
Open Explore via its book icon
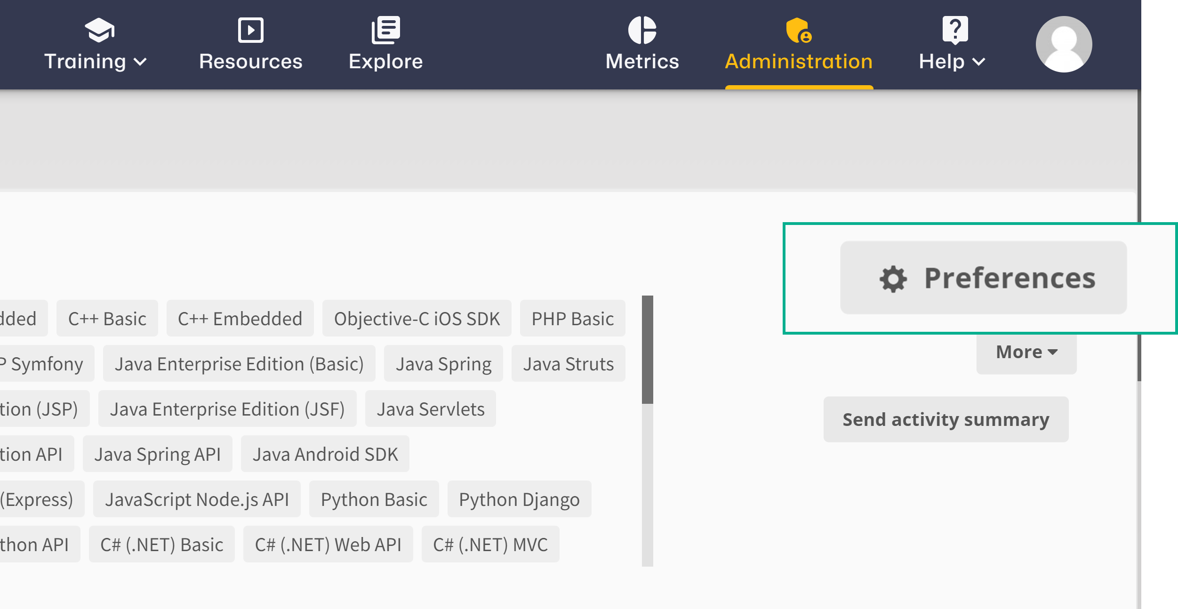[x=386, y=30]
